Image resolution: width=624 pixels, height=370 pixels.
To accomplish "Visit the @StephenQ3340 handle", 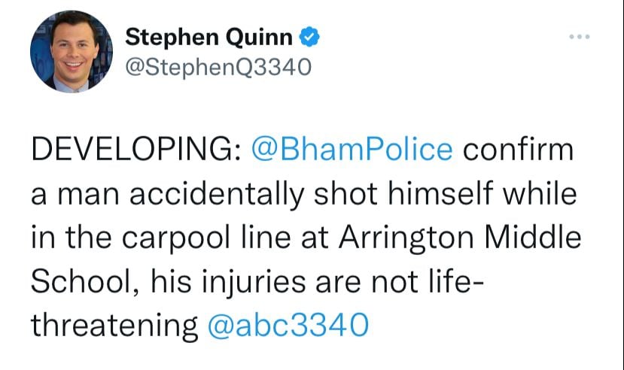I will click(218, 66).
